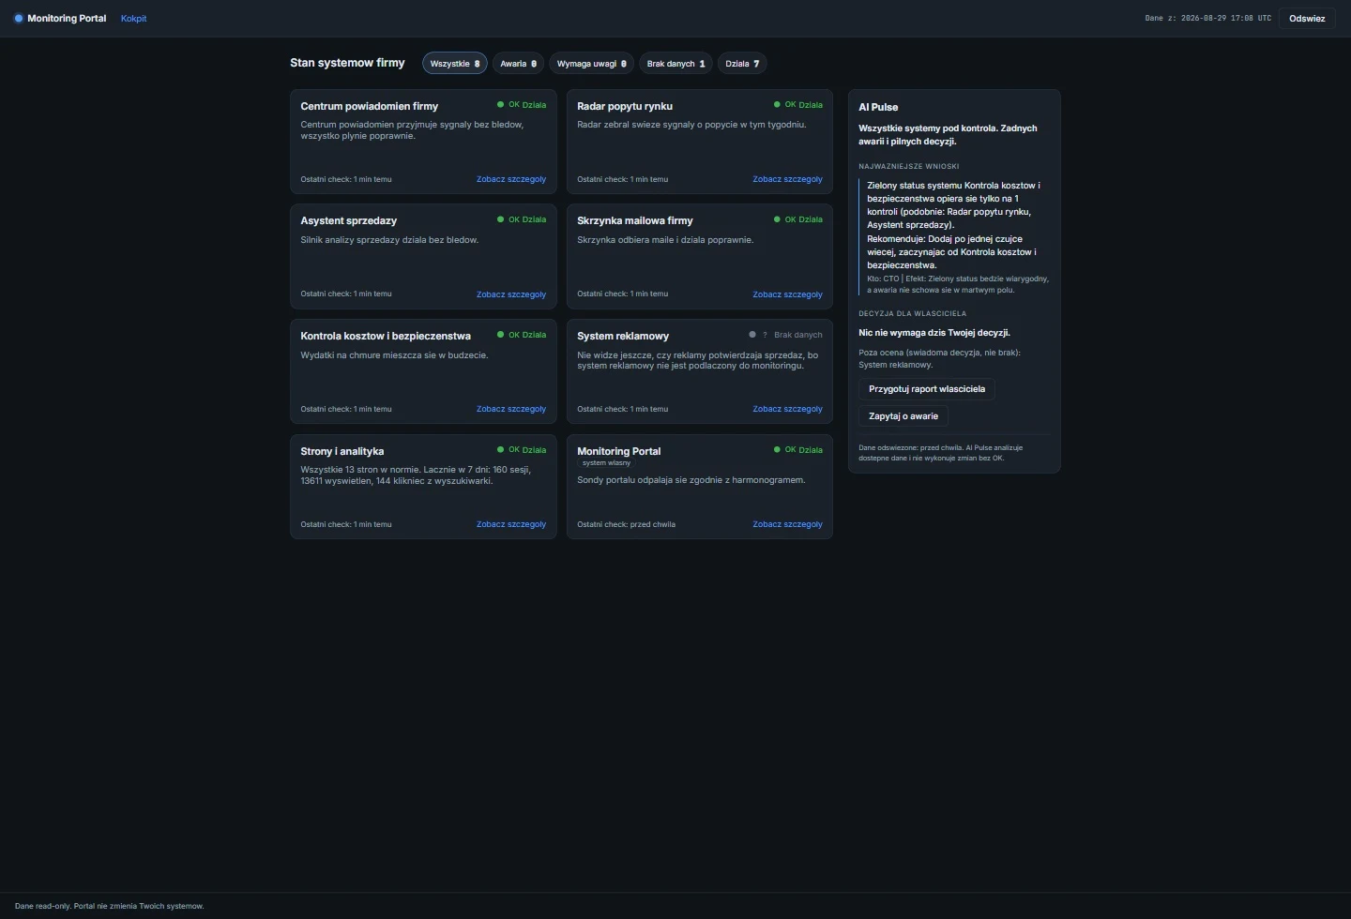This screenshot has width=1351, height=919.
Task: Click the Zapytaj o awarie button
Action: pos(903,416)
